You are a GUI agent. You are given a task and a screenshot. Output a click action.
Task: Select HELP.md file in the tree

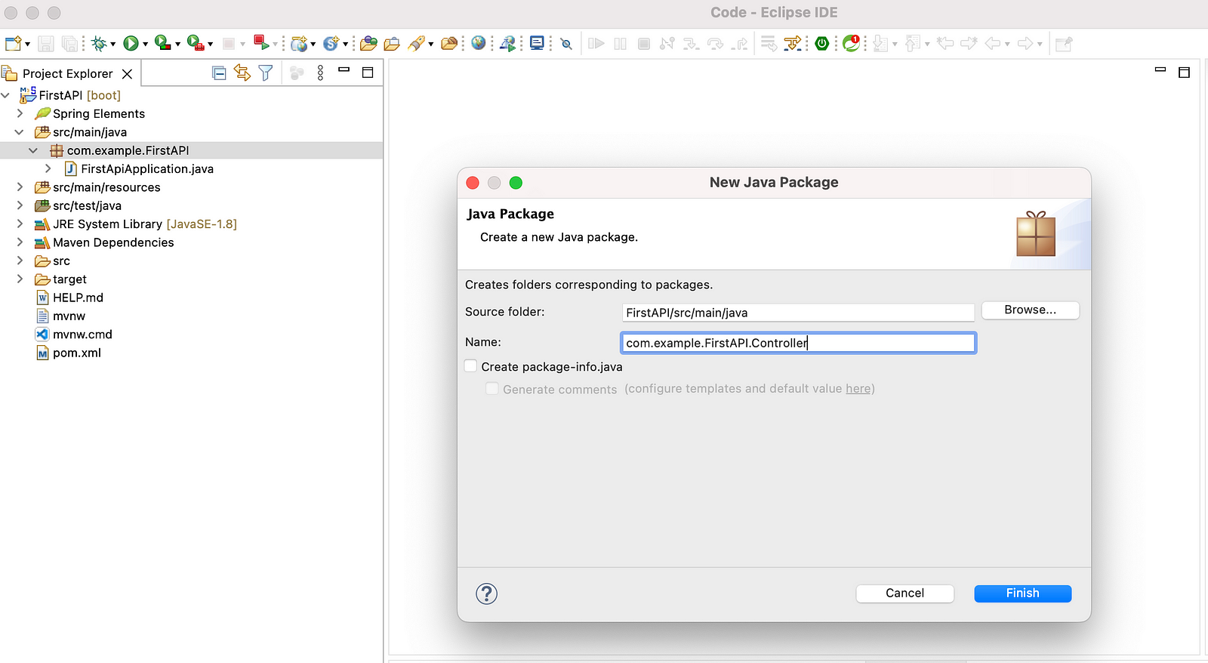coord(78,298)
